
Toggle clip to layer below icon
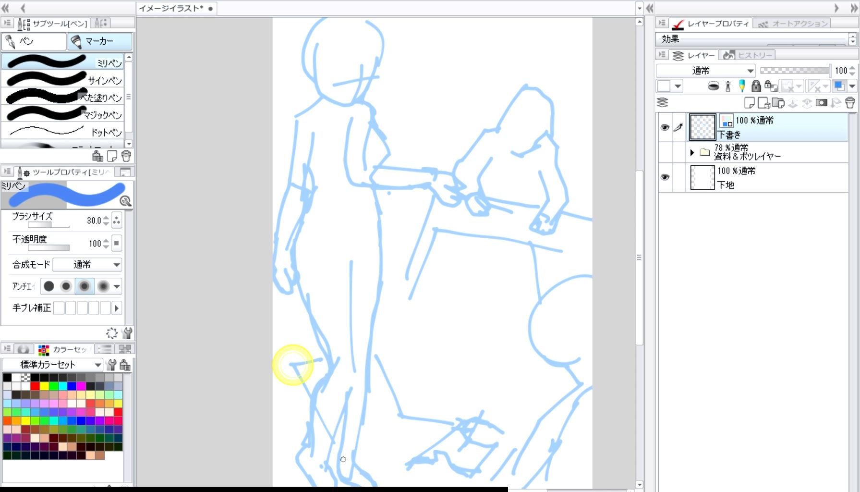714,86
